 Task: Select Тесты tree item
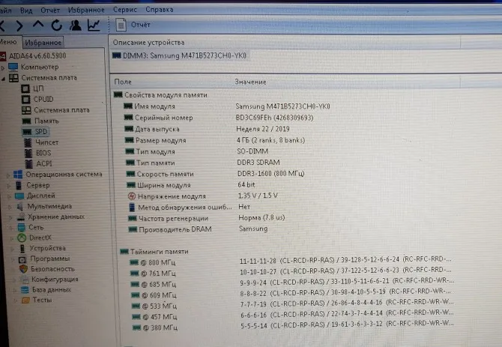[x=37, y=301]
